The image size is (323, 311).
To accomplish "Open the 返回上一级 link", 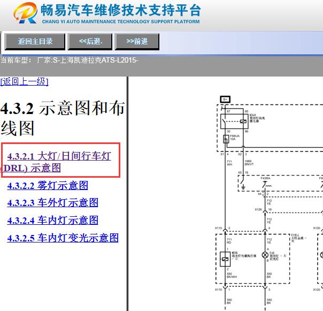I will point(24,81).
